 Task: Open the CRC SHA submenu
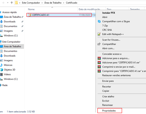107,30
